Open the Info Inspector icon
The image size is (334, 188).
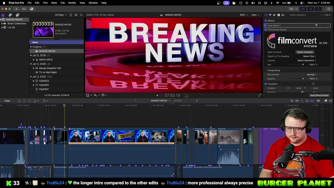point(278,15)
